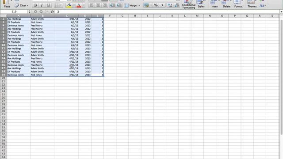Open the Format cells menu
Viewport: 283px width, 159px height.
tap(238, 4)
